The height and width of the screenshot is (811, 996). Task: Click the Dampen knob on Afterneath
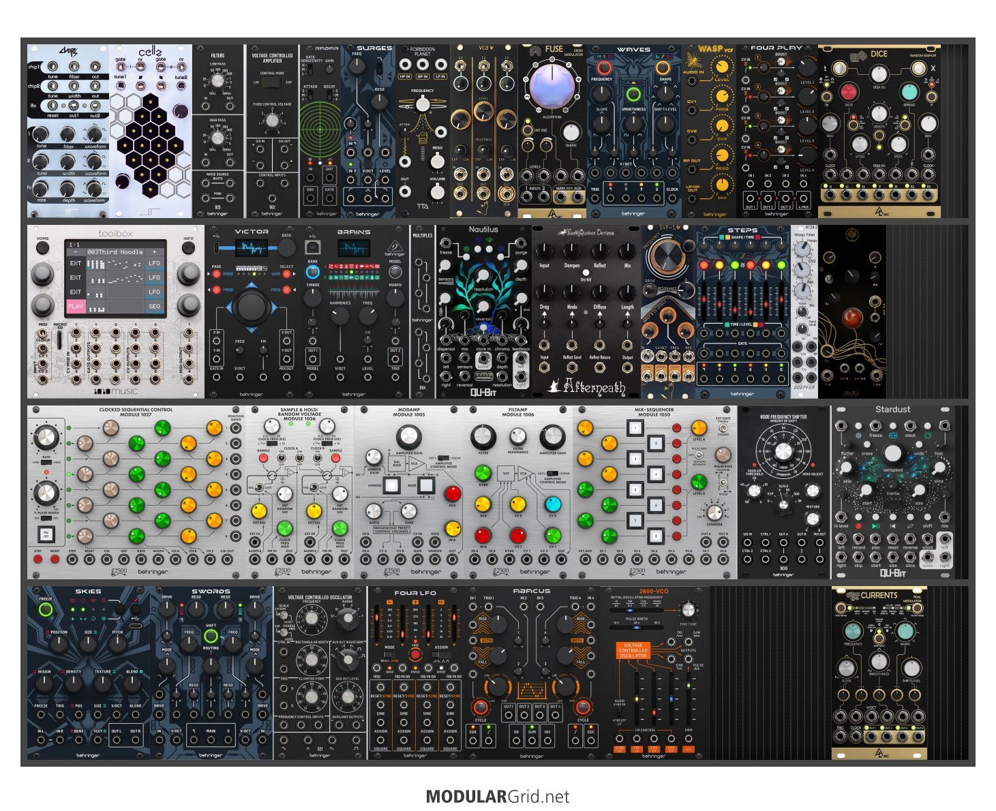tap(572, 252)
